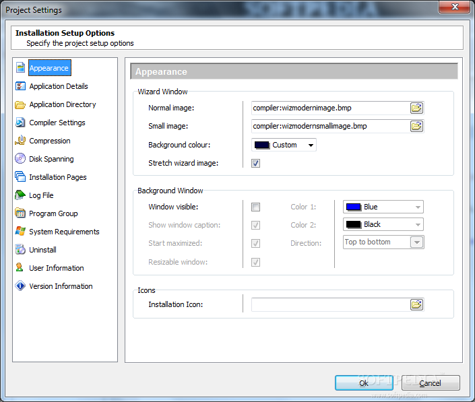Click the Compression icon
This screenshot has height=402, width=475.
click(x=20, y=141)
